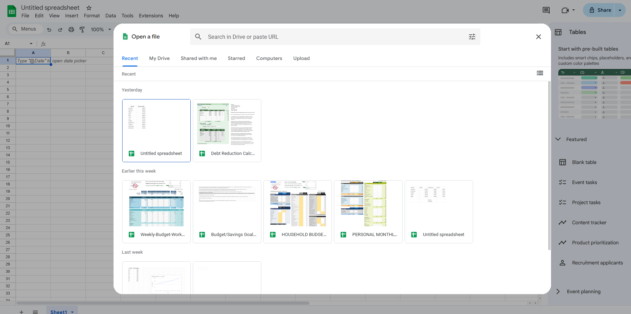Select the Shared with me tab

pyautogui.click(x=199, y=58)
